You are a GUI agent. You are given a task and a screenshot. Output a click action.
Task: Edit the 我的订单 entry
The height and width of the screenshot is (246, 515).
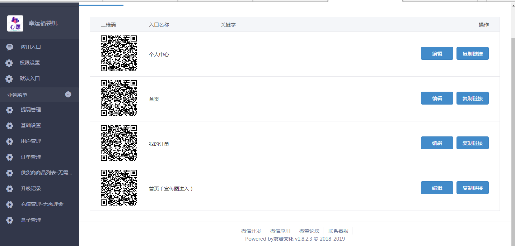(x=437, y=143)
